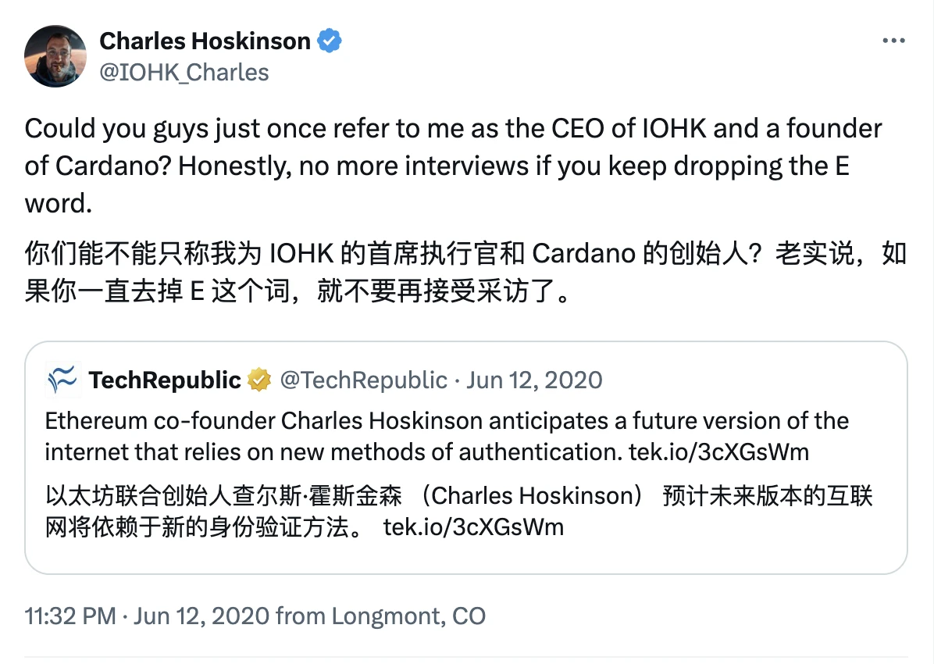The image size is (934, 664).
Task: Click TechRepublic's gold verified badge
Action: (x=258, y=380)
